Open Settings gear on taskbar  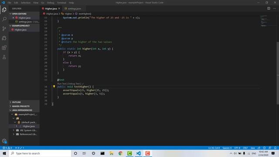pyautogui.click(x=93, y=153)
